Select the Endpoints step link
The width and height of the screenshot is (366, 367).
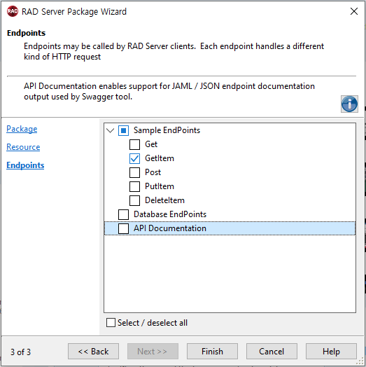[x=25, y=165]
